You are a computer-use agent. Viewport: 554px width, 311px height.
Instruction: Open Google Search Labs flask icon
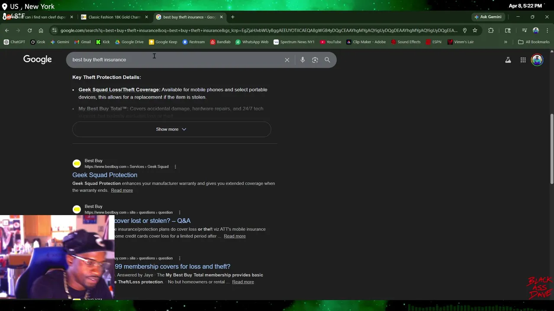tap(508, 60)
